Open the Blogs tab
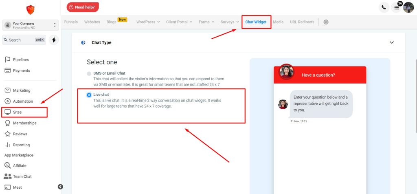 coord(111,22)
